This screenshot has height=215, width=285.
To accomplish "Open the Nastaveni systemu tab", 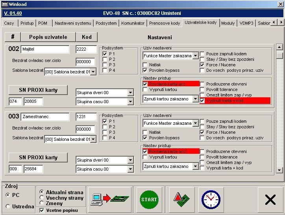I will (x=72, y=23).
